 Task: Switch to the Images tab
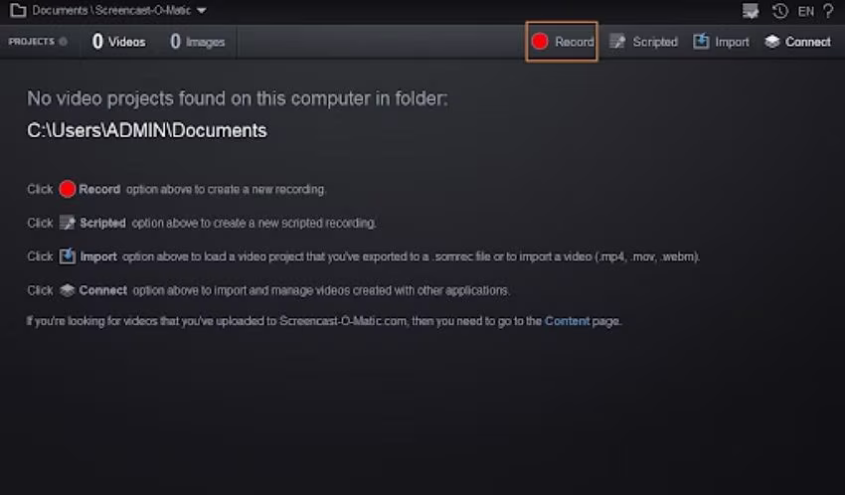(x=197, y=42)
